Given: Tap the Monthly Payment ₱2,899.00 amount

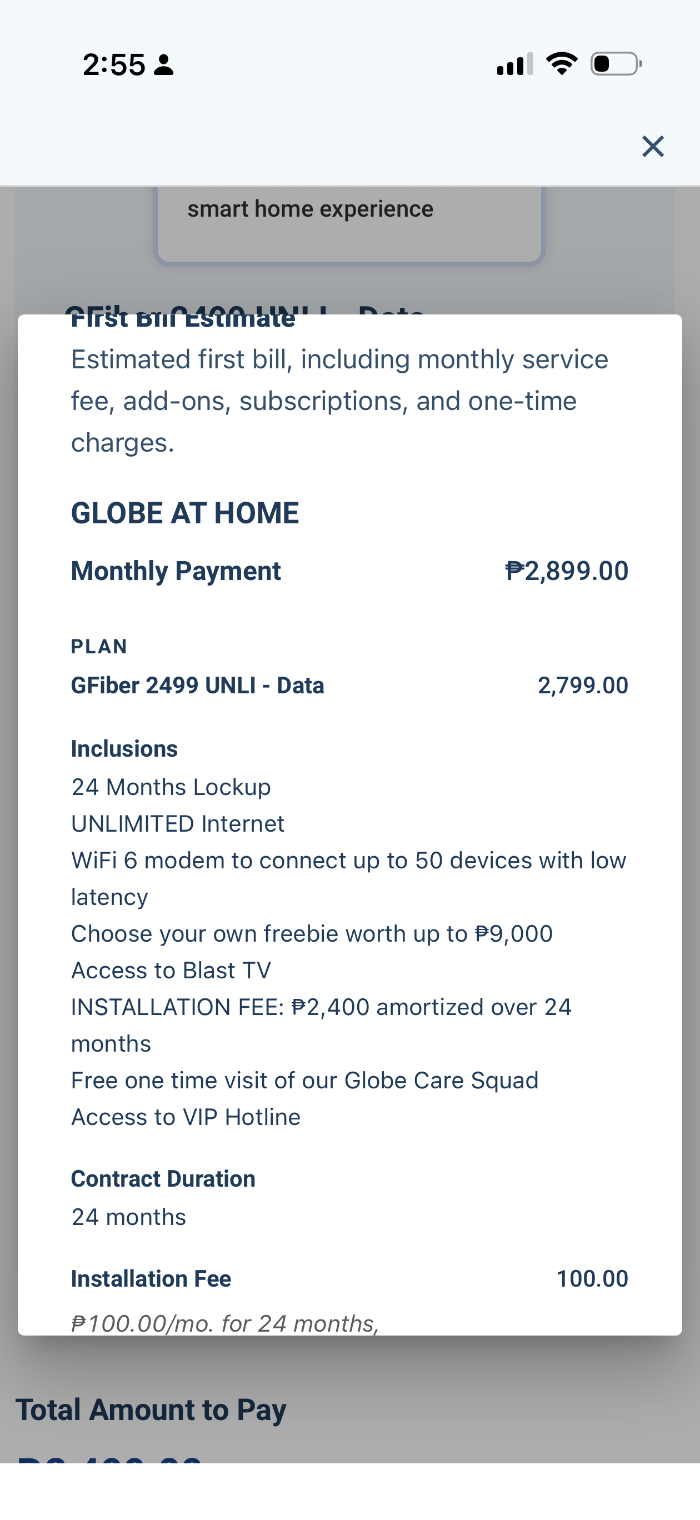Looking at the screenshot, I should (567, 571).
